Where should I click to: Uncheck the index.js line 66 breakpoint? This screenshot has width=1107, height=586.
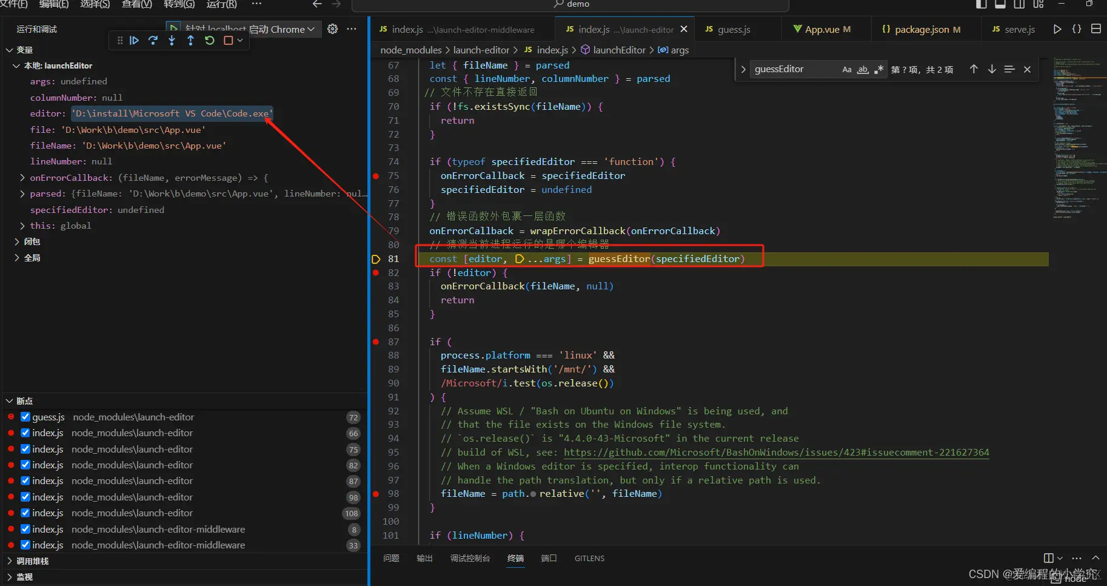[x=25, y=433]
